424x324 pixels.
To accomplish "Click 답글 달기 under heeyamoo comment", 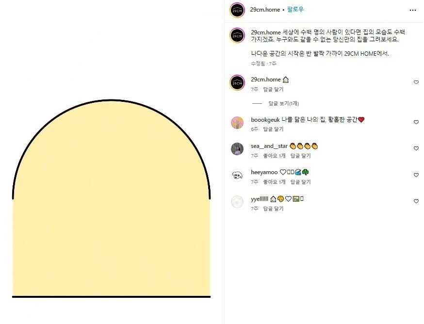I will click(x=300, y=182).
